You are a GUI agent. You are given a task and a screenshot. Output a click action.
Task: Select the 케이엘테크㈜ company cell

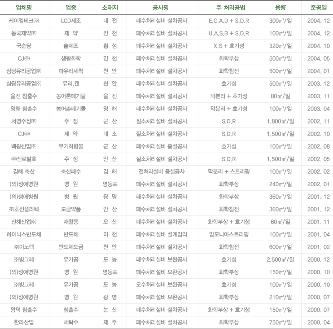click(24, 21)
